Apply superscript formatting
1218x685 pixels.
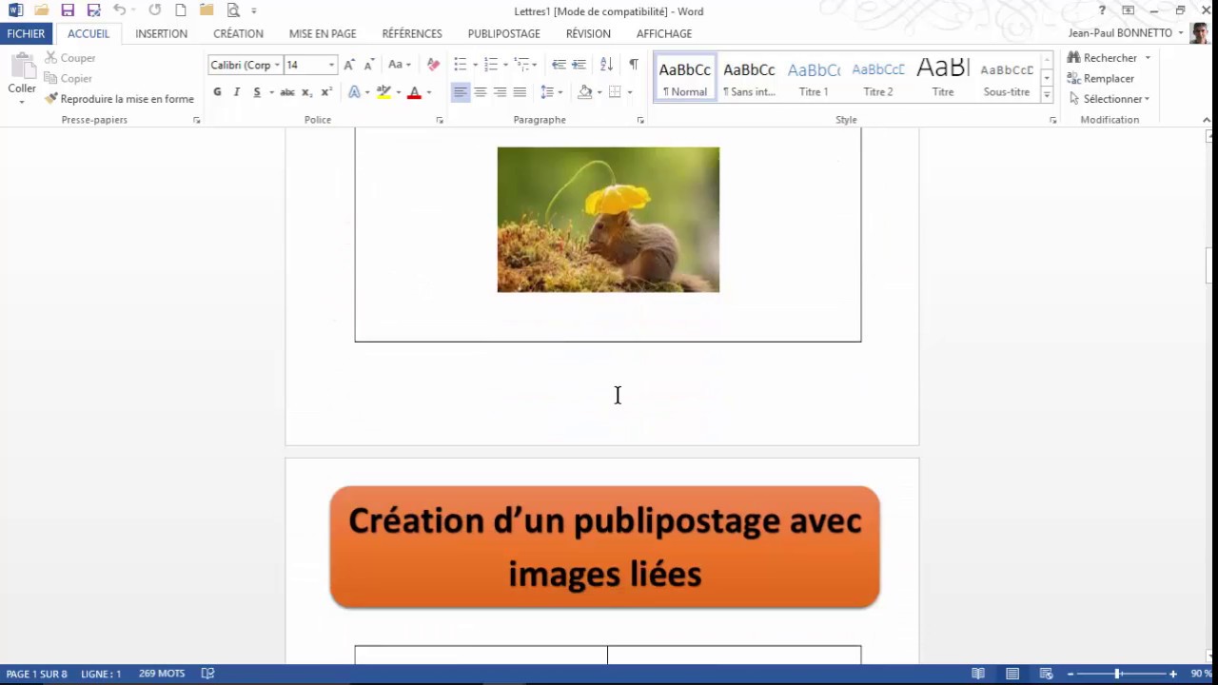(x=326, y=92)
